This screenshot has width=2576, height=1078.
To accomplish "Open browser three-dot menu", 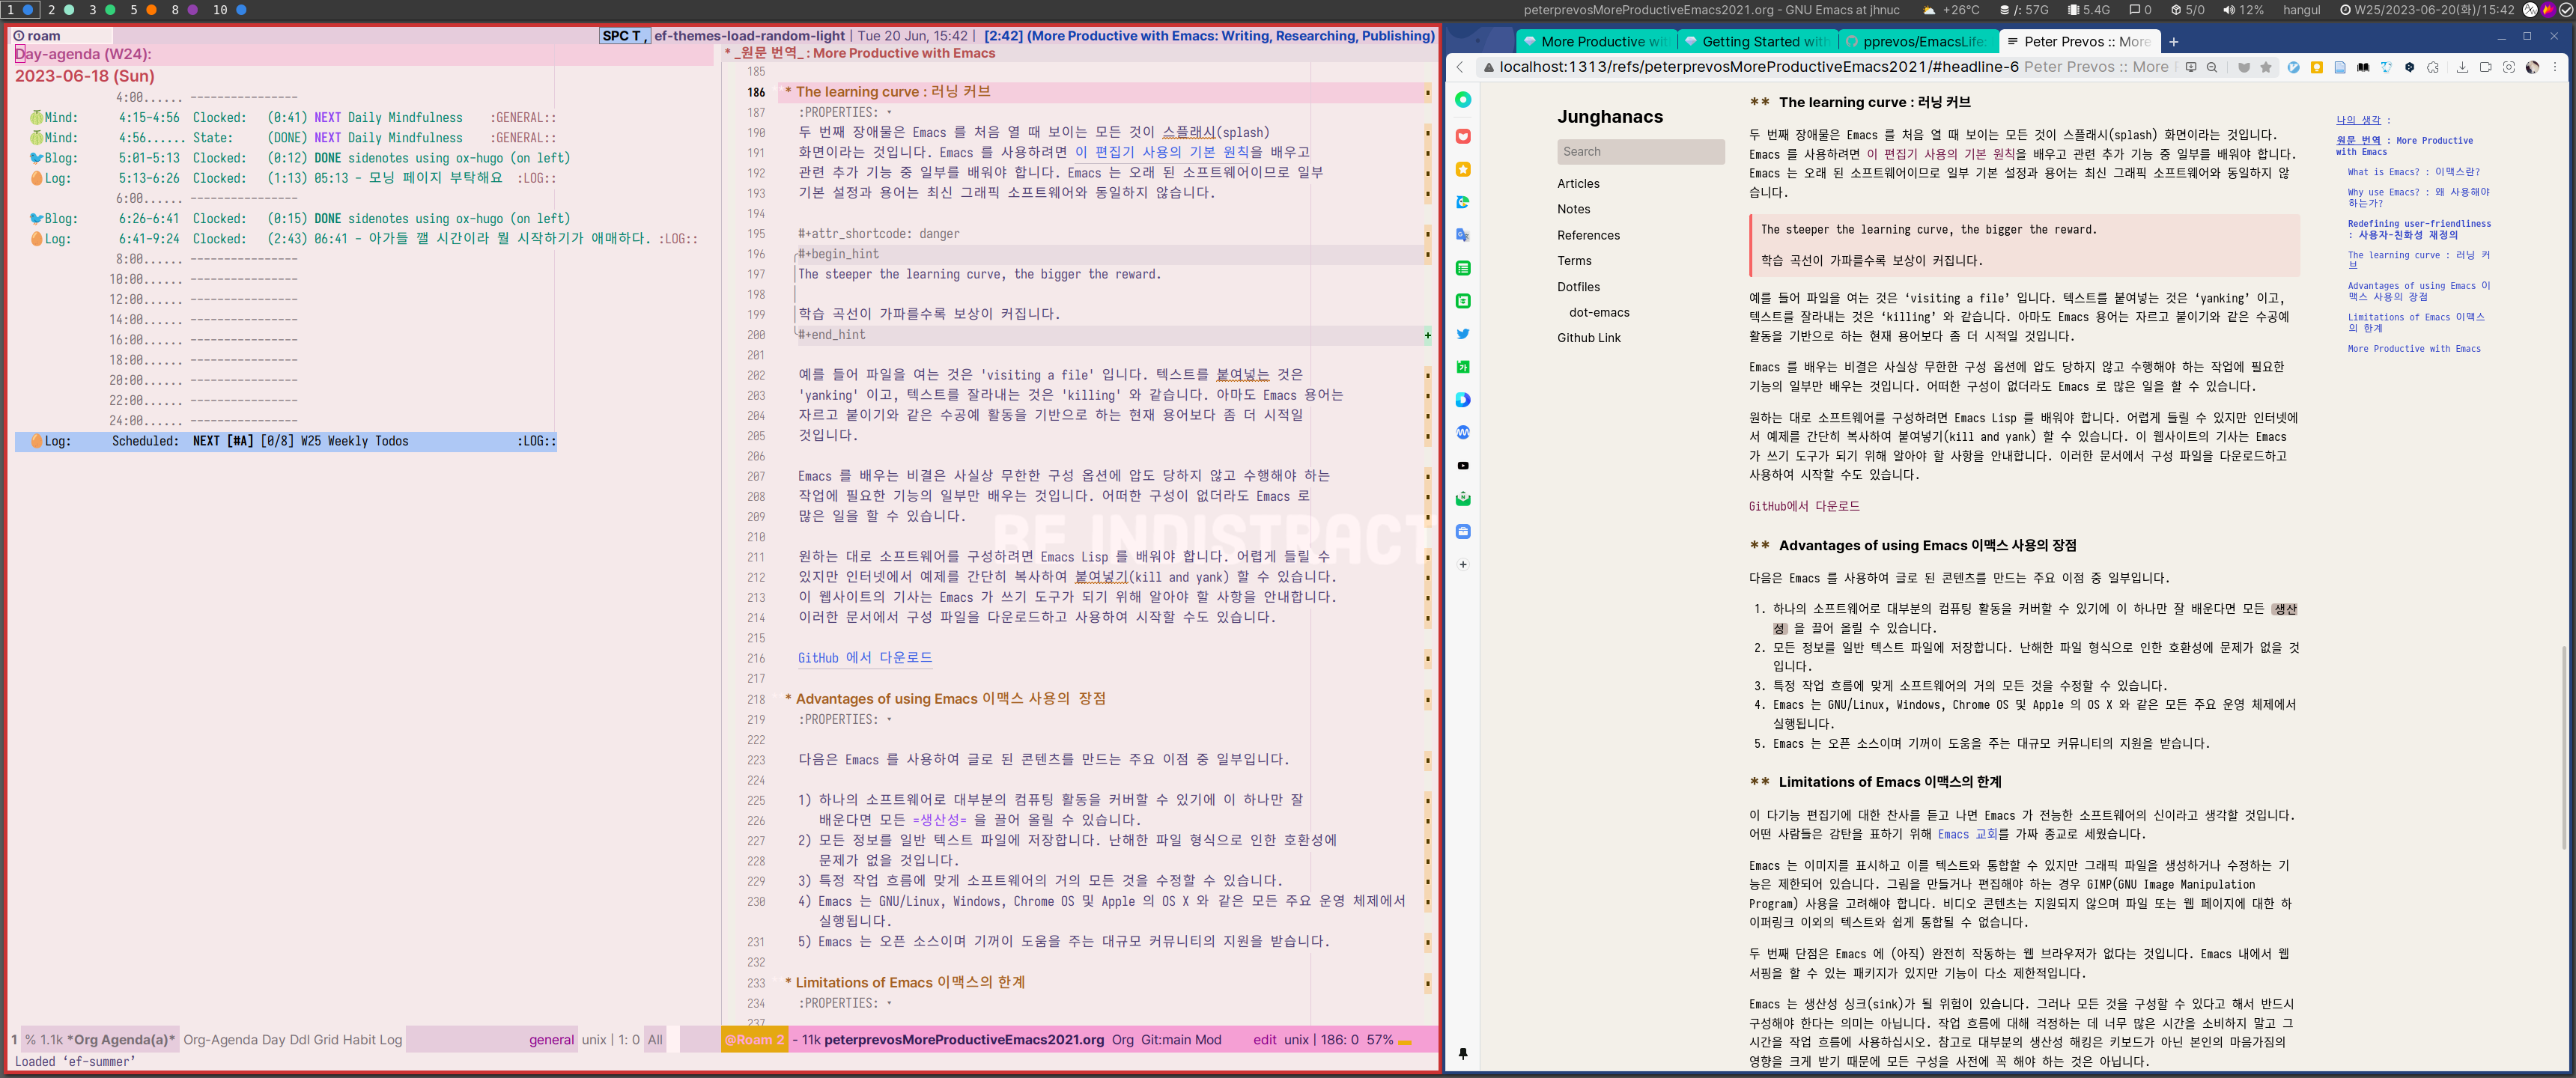I will 2555,67.
